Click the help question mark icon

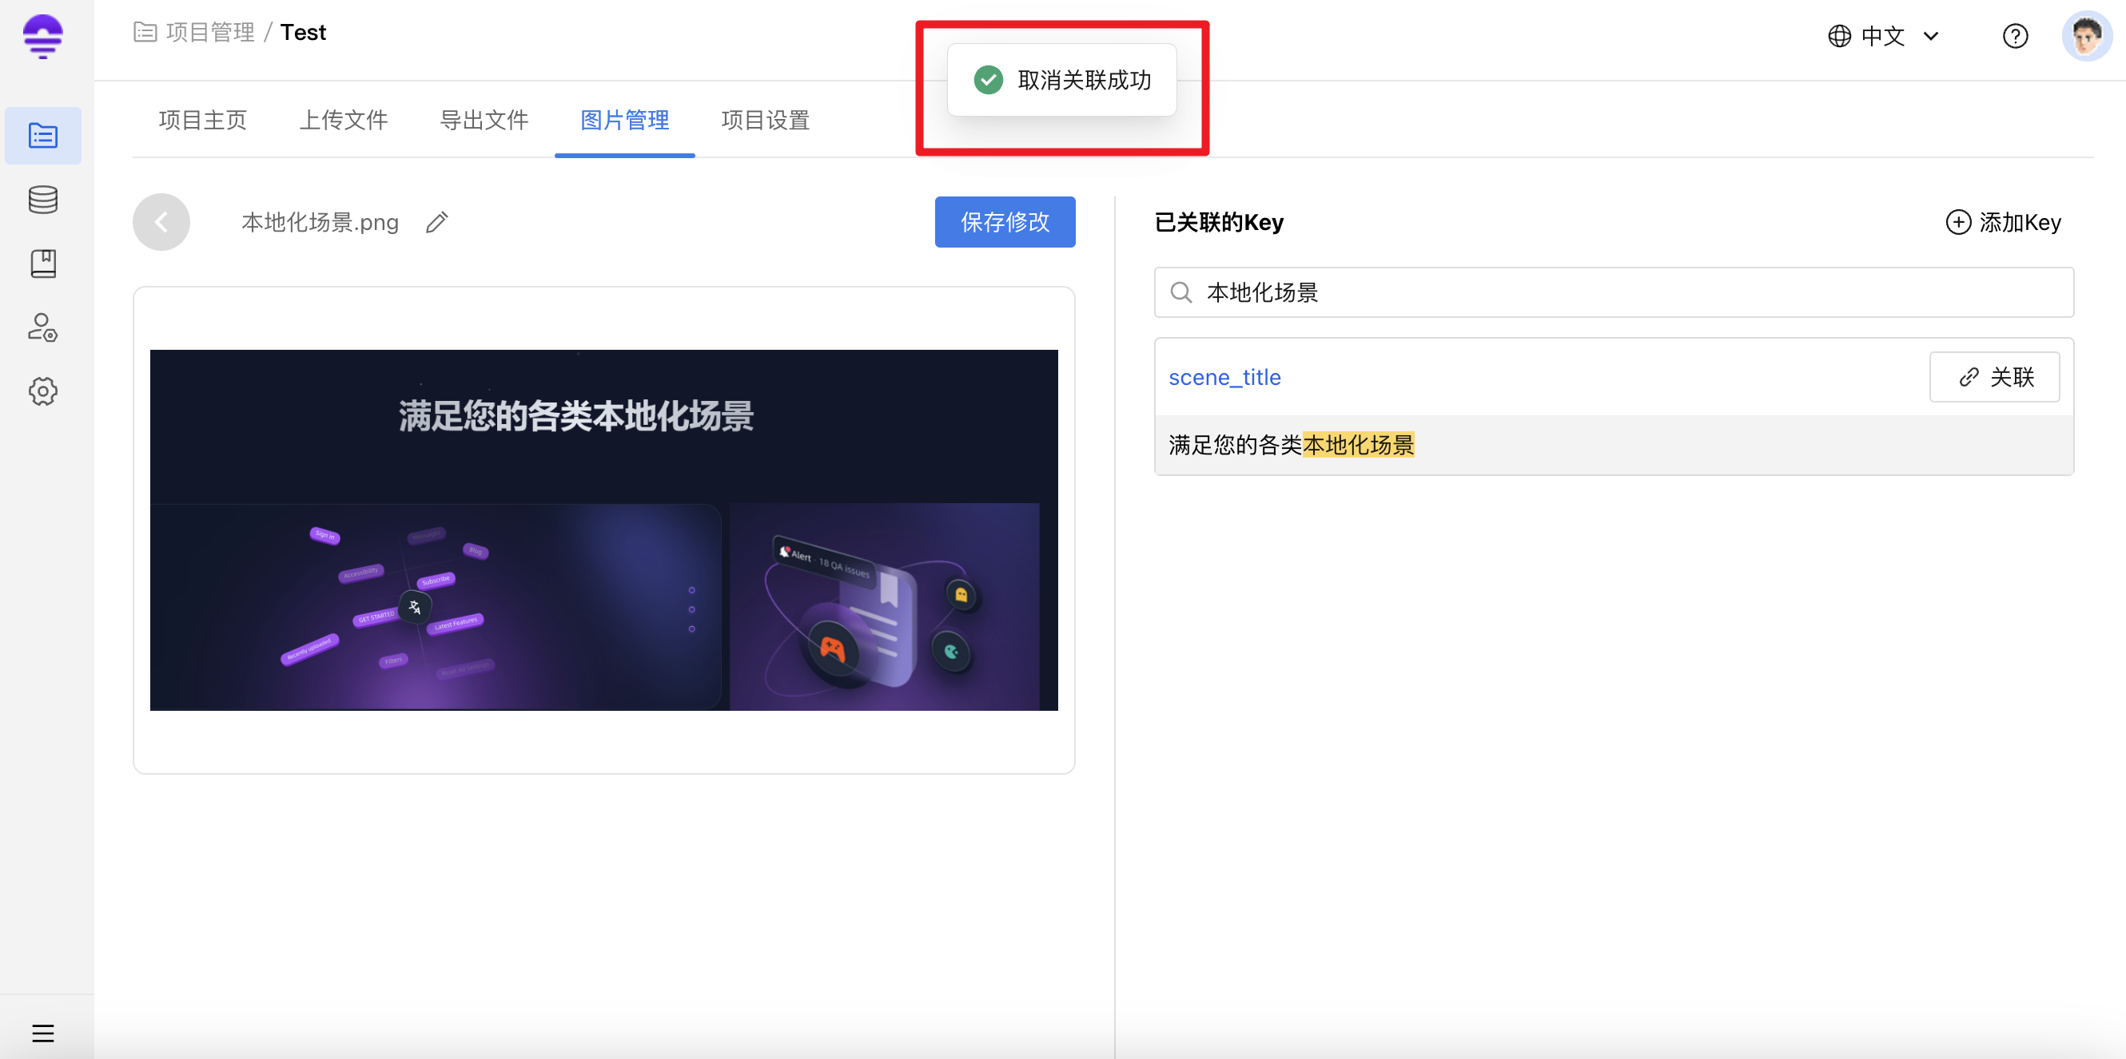pos(2015,36)
